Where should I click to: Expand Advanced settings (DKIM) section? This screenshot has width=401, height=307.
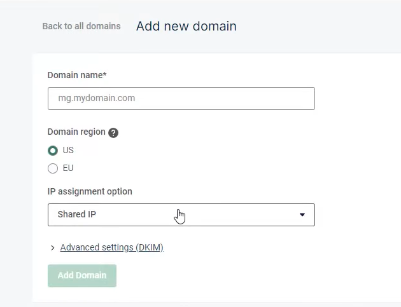coord(111,247)
